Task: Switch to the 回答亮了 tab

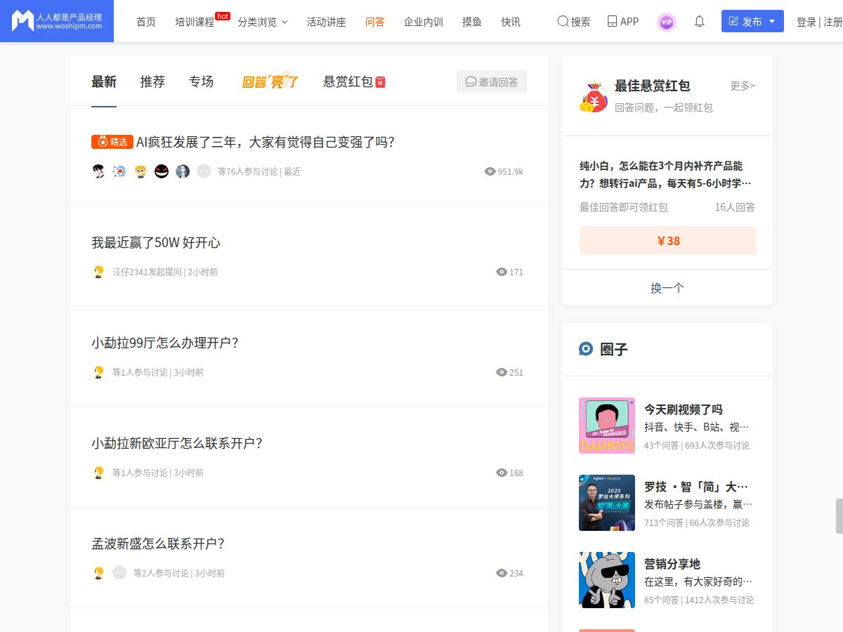Action: pyautogui.click(x=270, y=81)
